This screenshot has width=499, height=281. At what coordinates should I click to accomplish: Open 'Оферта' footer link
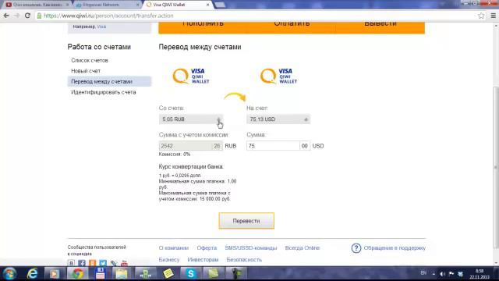[x=207, y=248]
